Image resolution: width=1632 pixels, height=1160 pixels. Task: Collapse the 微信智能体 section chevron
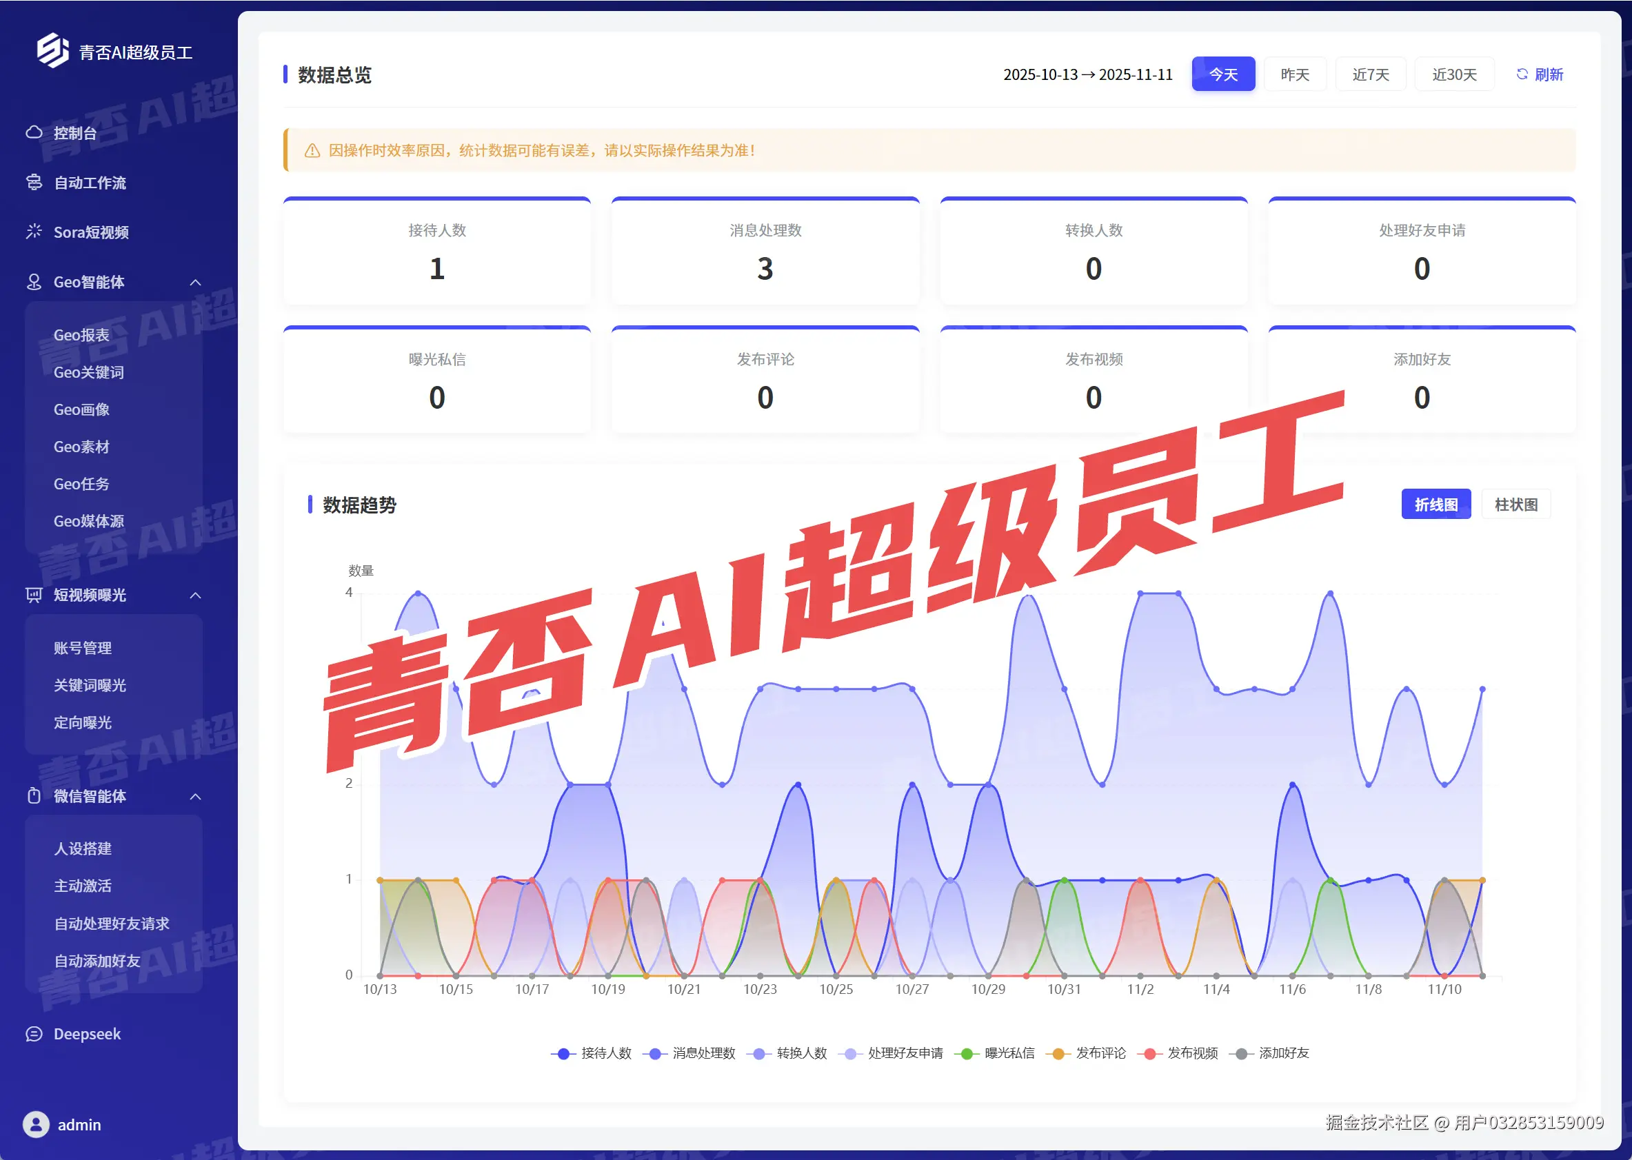[x=195, y=797]
